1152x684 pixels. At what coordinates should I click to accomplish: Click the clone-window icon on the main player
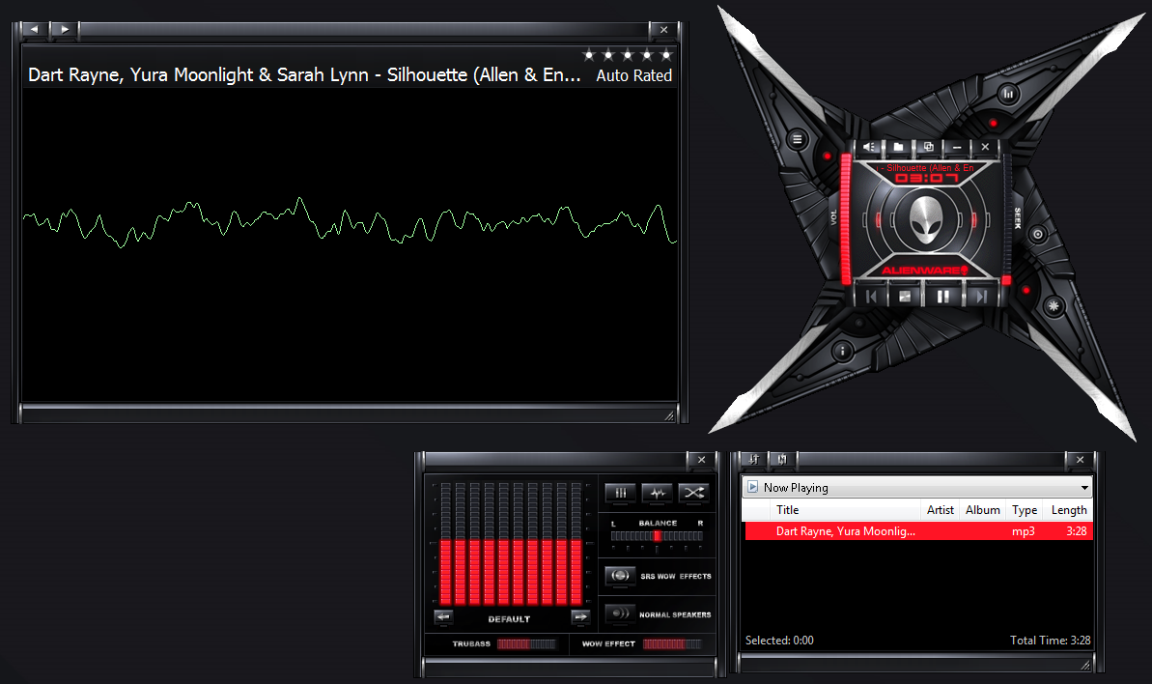[x=928, y=146]
